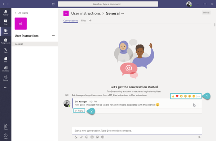
Task: Switch to the Files tab
Action: [83, 21]
